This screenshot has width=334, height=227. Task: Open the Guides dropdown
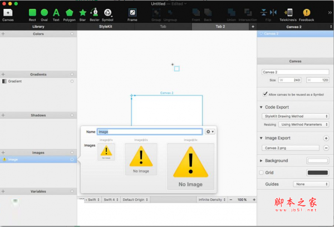[311, 184]
